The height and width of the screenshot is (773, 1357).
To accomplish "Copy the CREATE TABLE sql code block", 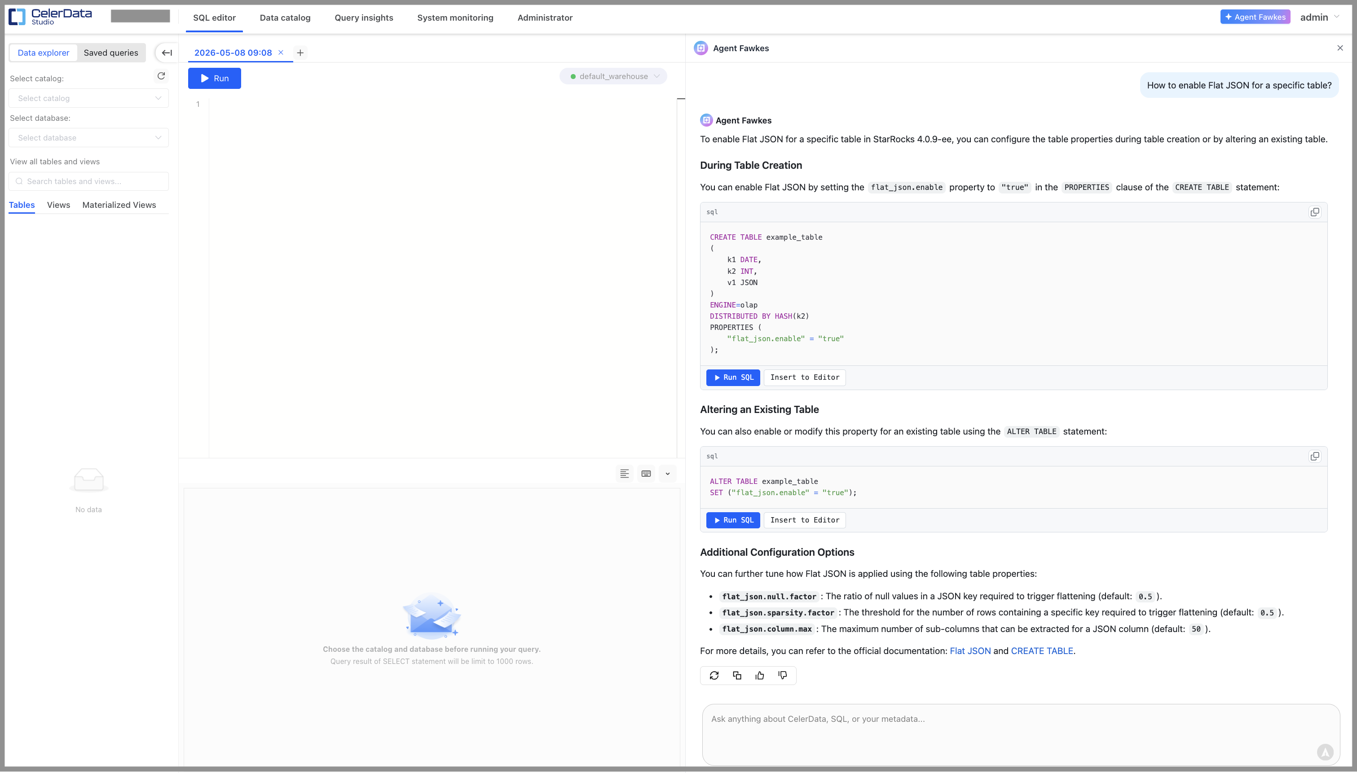I will [x=1314, y=212].
